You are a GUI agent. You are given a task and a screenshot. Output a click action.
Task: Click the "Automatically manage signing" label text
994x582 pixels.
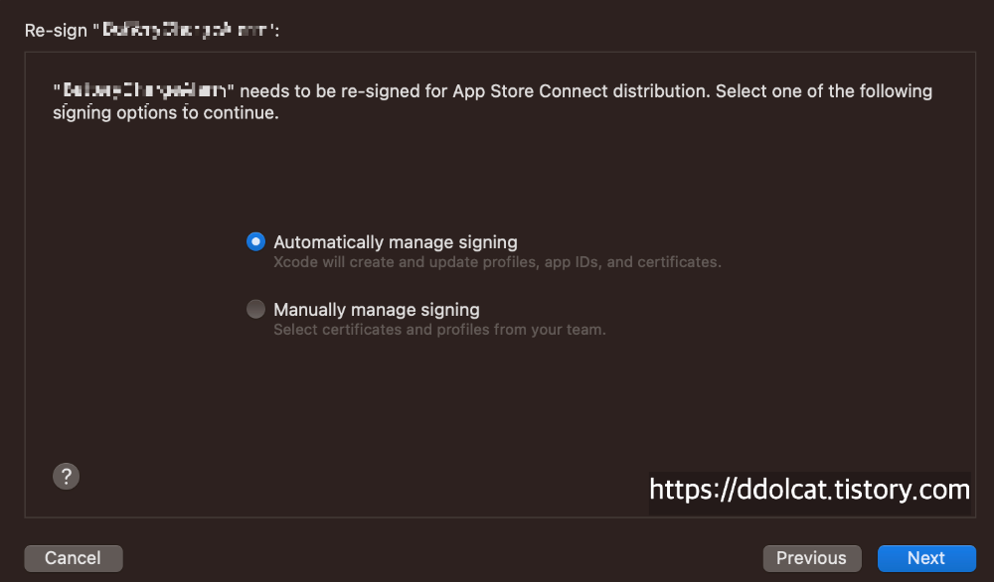(x=395, y=242)
